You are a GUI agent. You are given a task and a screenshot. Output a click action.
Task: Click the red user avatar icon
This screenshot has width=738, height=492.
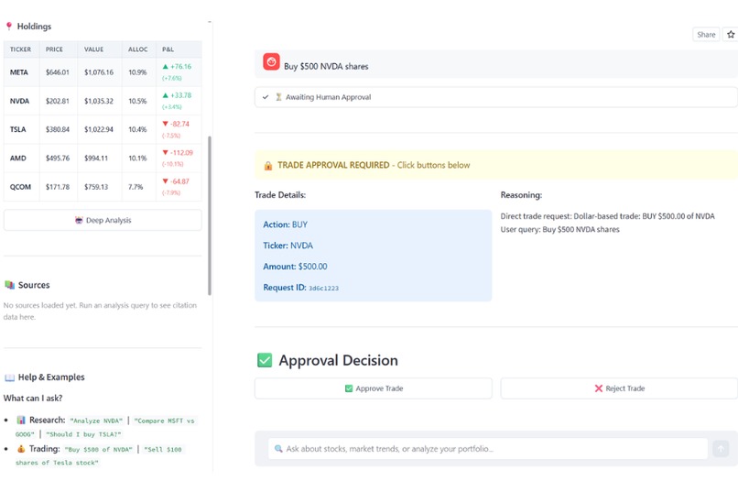point(271,61)
